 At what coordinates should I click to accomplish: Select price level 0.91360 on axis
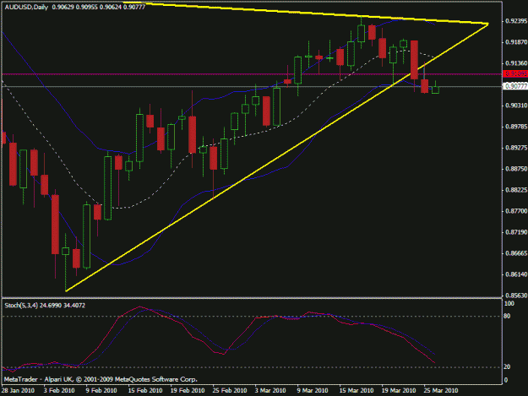click(516, 63)
